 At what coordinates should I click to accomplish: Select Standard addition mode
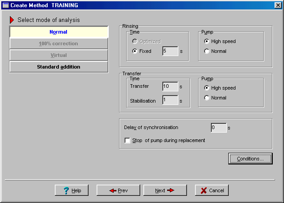[x=59, y=67]
